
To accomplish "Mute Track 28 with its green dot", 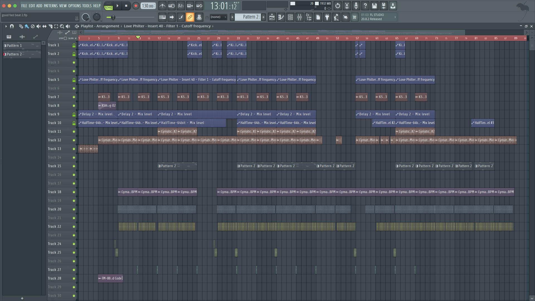I will click(x=74, y=278).
